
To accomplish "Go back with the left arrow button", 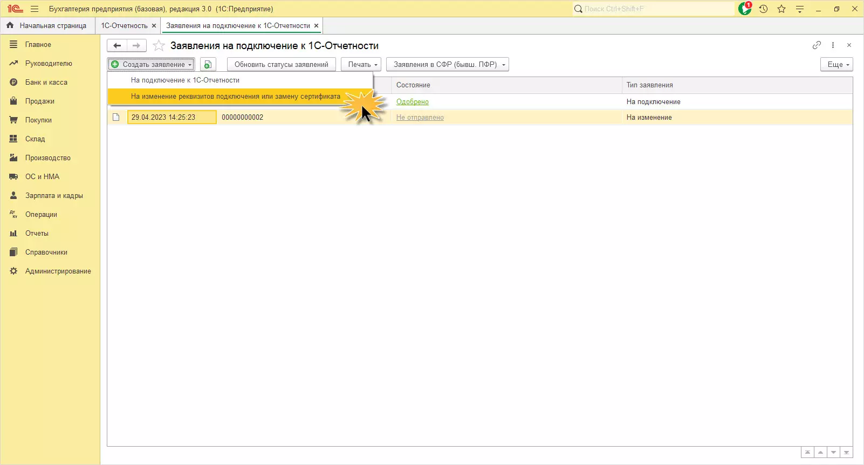I will point(117,46).
